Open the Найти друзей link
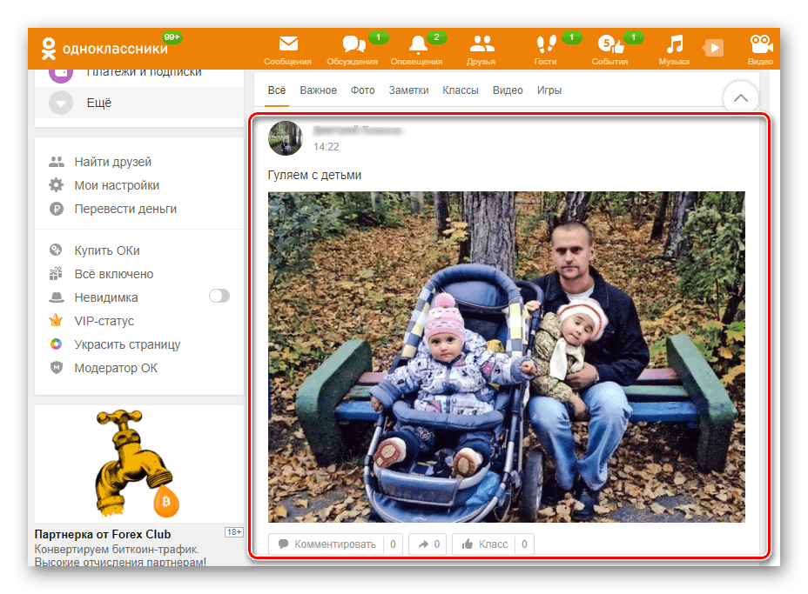Image resolution: width=808 pixels, height=594 pixels. (113, 162)
